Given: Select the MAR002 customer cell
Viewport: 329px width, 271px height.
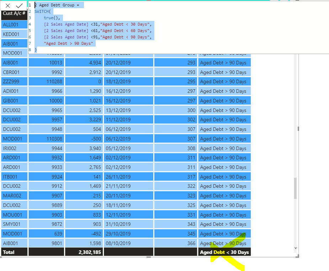Looking at the screenshot, I should click(x=14, y=196).
